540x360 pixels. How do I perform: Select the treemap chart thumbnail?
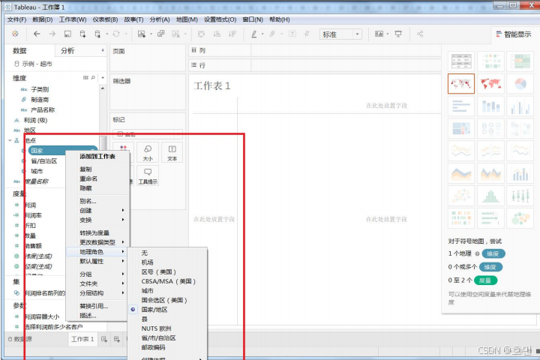pyautogui.click(x=461, y=128)
